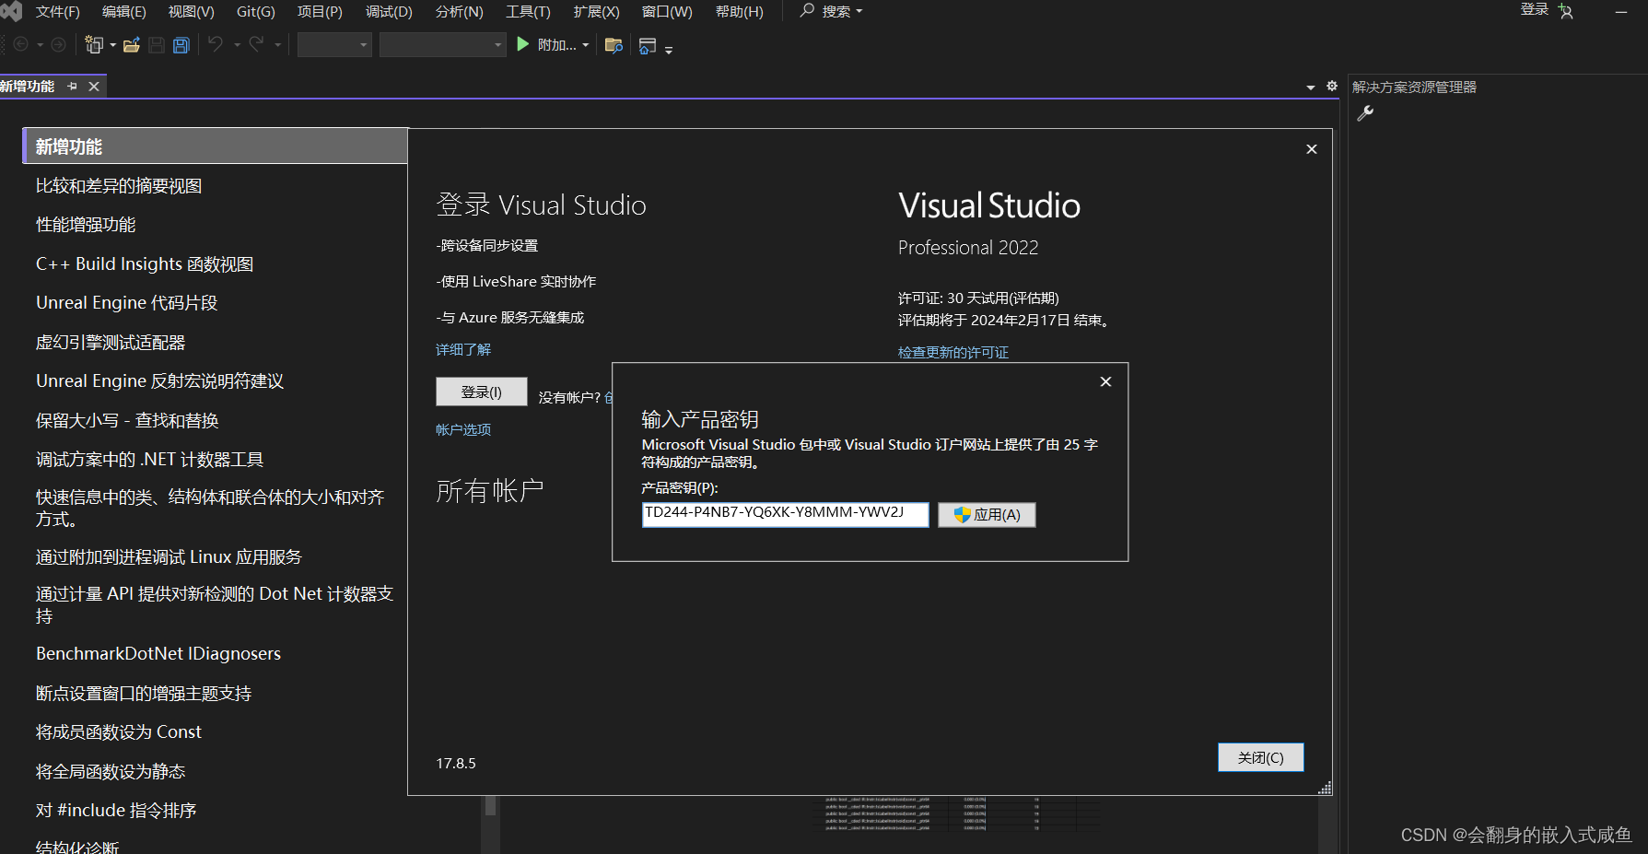Open the 工具(T) menu
Screen dimensions: 1648x854
point(528,11)
